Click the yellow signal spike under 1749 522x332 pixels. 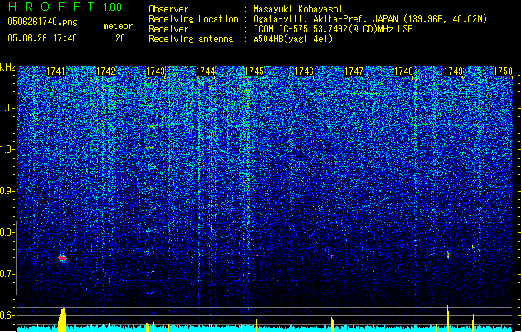click(x=448, y=319)
